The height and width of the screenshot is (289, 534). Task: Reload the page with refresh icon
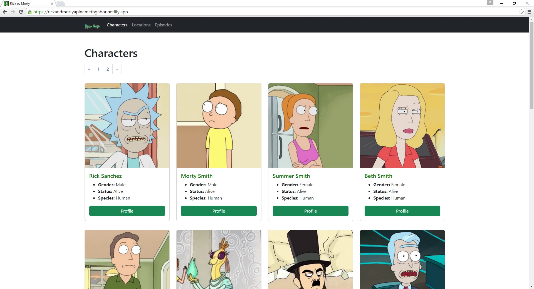pos(21,12)
